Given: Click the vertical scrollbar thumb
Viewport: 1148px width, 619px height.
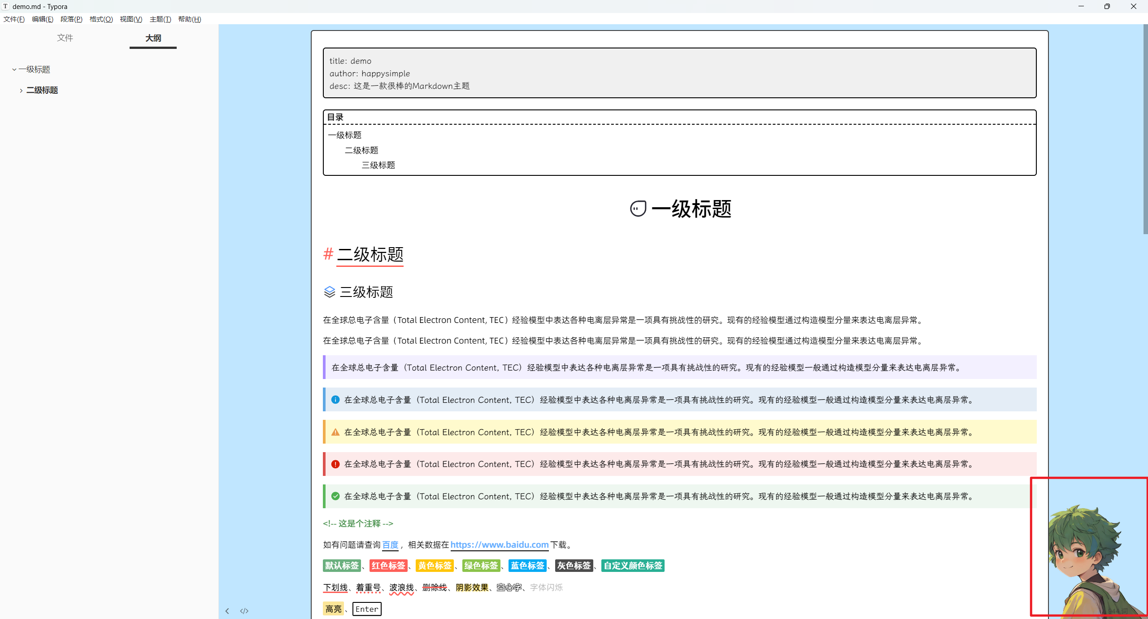Looking at the screenshot, I should 1145,129.
